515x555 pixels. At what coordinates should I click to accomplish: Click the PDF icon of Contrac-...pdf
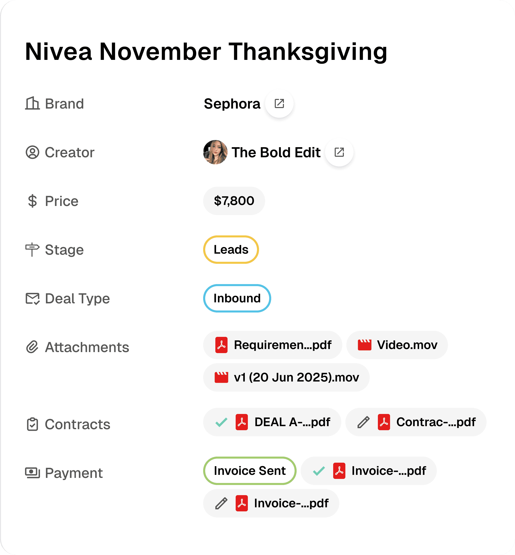(x=384, y=422)
